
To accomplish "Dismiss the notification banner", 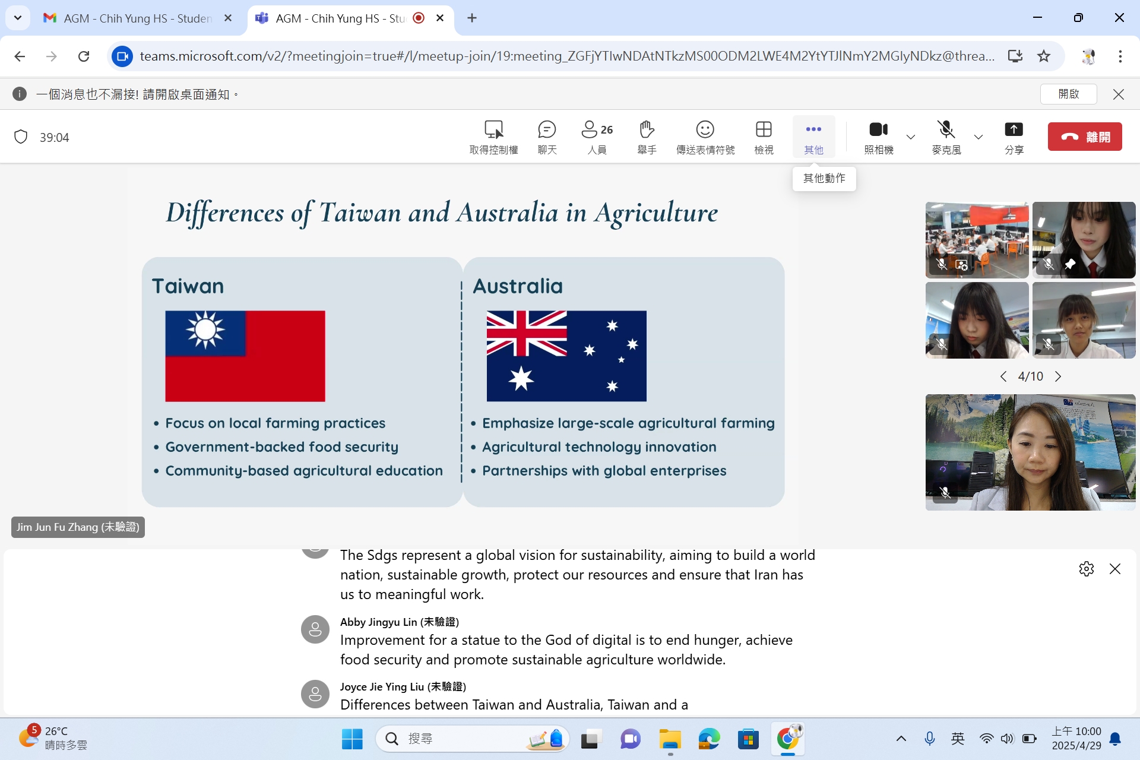I will [x=1119, y=94].
